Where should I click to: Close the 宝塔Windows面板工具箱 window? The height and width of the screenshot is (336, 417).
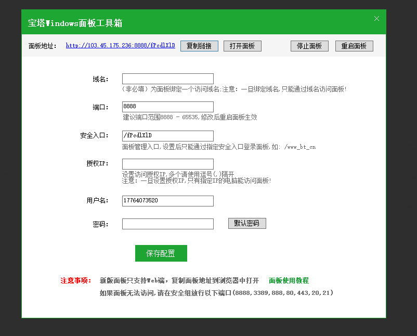[x=376, y=18]
